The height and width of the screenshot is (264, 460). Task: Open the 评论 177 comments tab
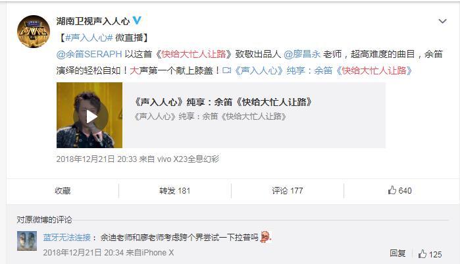click(287, 191)
